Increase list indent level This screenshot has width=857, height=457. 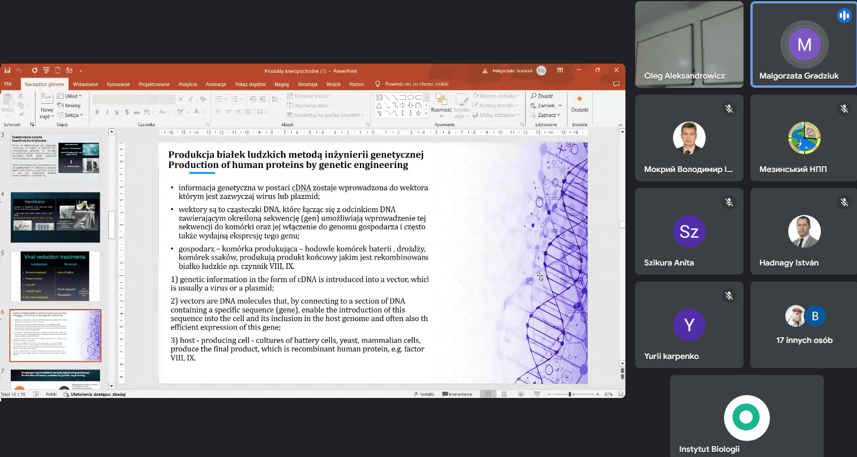pos(263,99)
